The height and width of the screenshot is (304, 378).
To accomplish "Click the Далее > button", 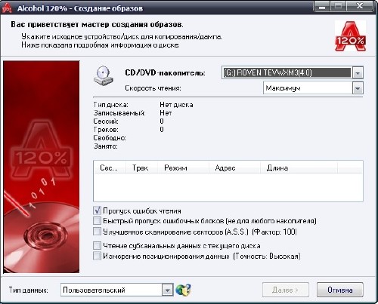I will [x=286, y=290].
